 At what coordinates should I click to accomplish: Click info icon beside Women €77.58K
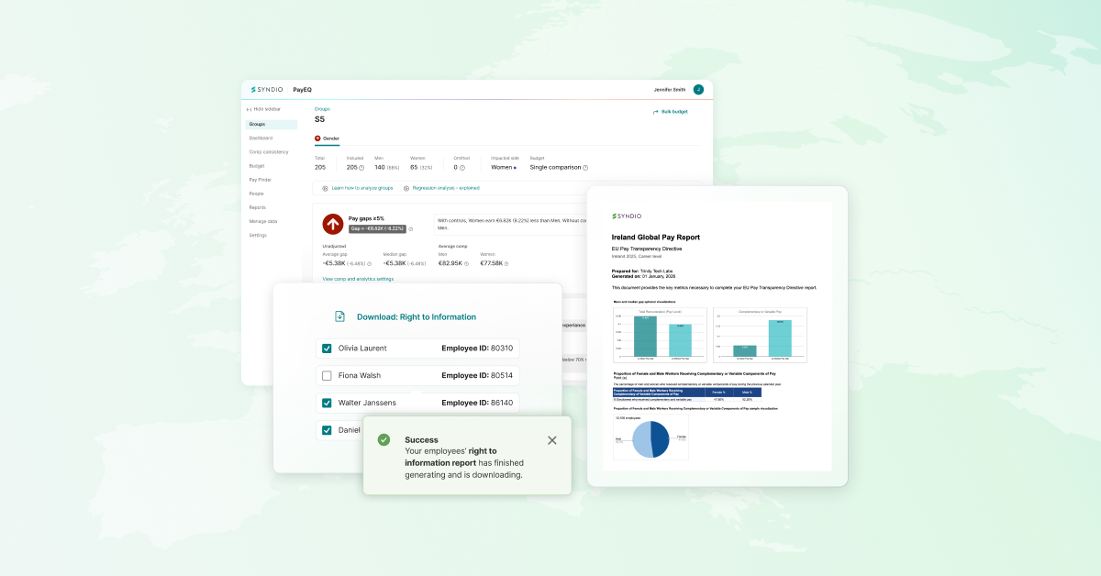(506, 264)
